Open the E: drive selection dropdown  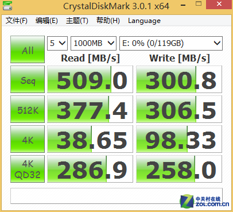coord(171,43)
